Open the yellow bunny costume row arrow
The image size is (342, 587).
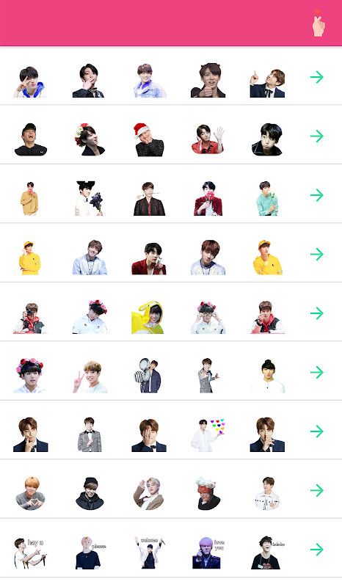click(317, 313)
